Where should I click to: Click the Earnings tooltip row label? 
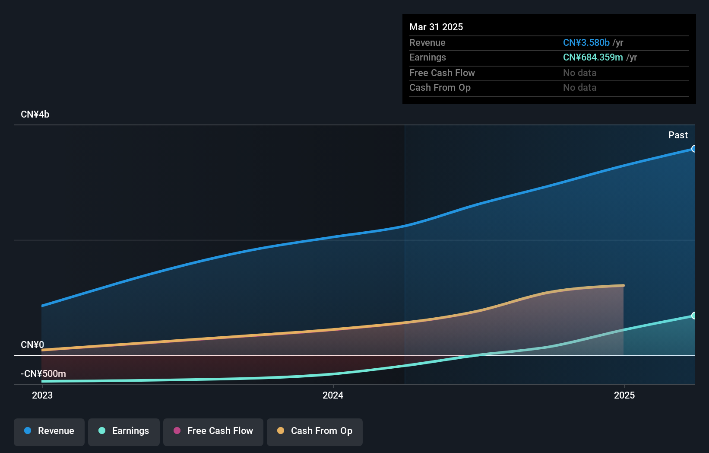pos(427,57)
